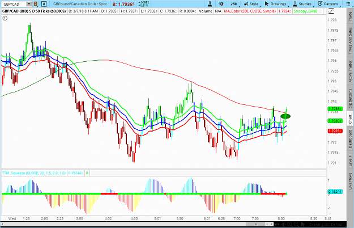
Task: Click the dark green oval marker on the chart
Action: click(285, 116)
